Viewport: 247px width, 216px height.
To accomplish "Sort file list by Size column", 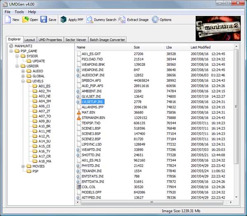I will [x=148, y=47].
